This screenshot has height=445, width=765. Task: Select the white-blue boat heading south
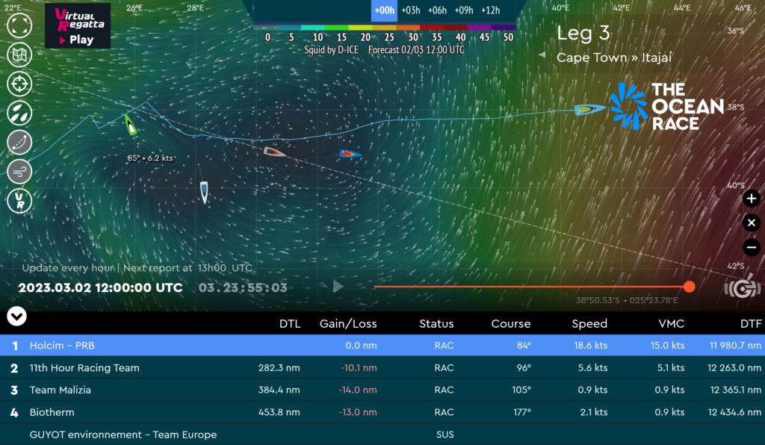[204, 192]
